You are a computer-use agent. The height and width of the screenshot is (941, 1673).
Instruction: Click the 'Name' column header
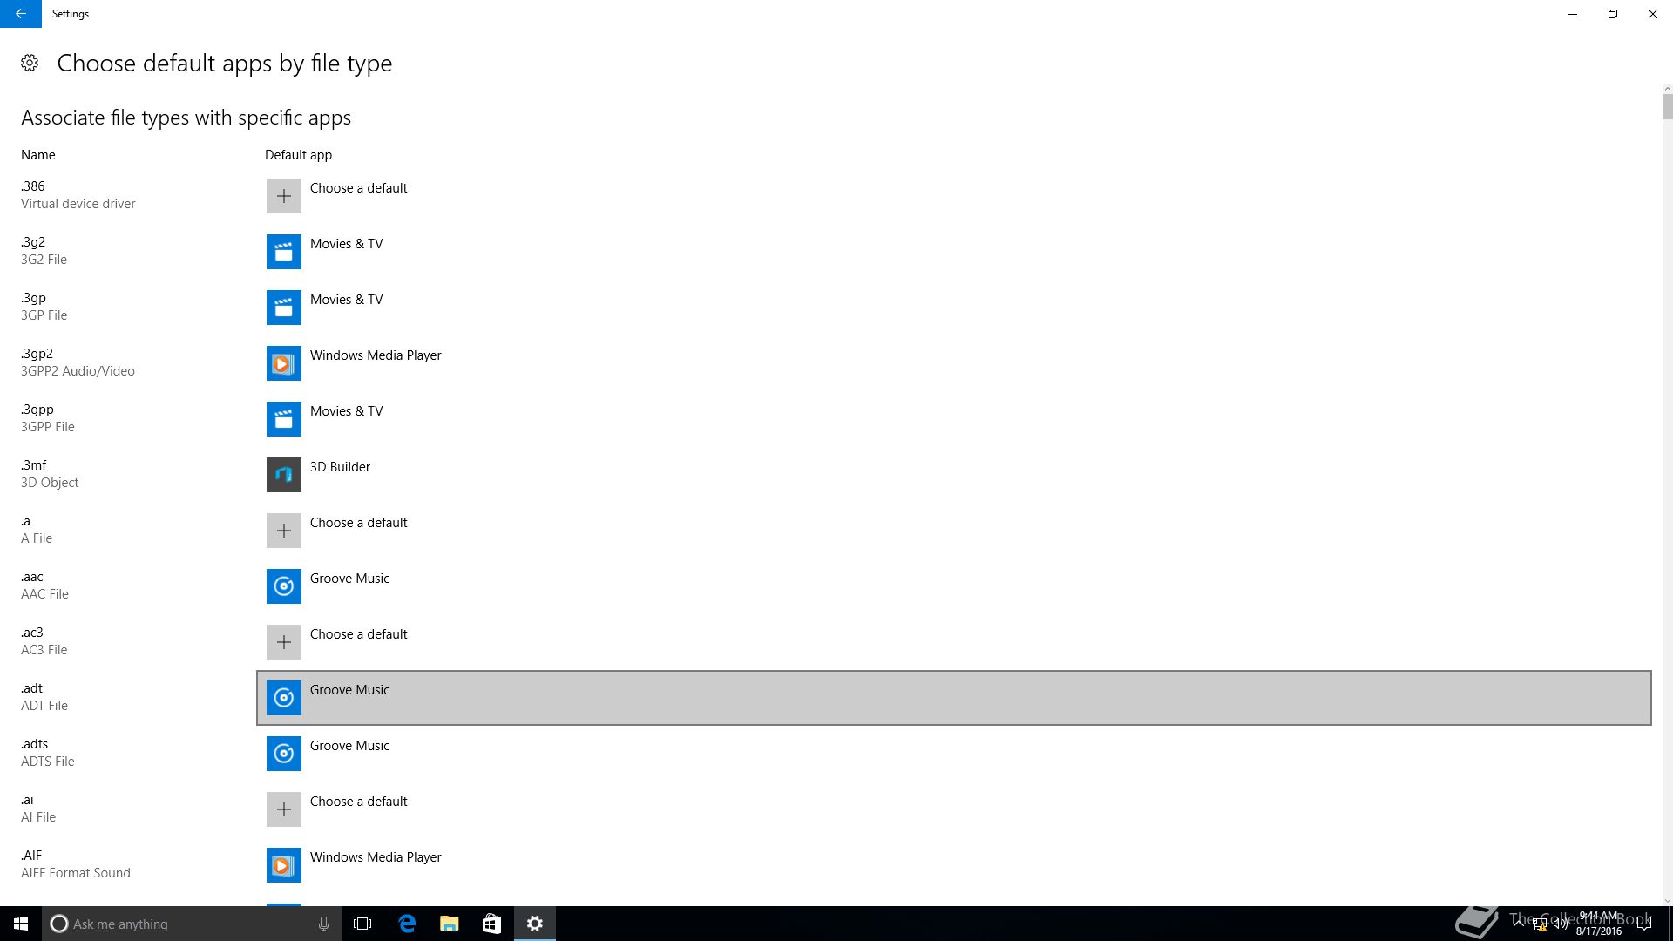[38, 155]
